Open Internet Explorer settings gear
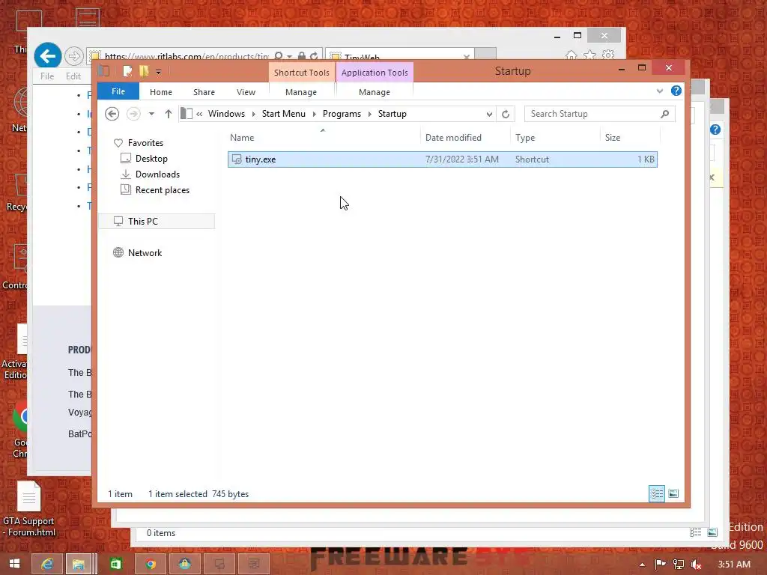The width and height of the screenshot is (767, 575). tap(608, 55)
